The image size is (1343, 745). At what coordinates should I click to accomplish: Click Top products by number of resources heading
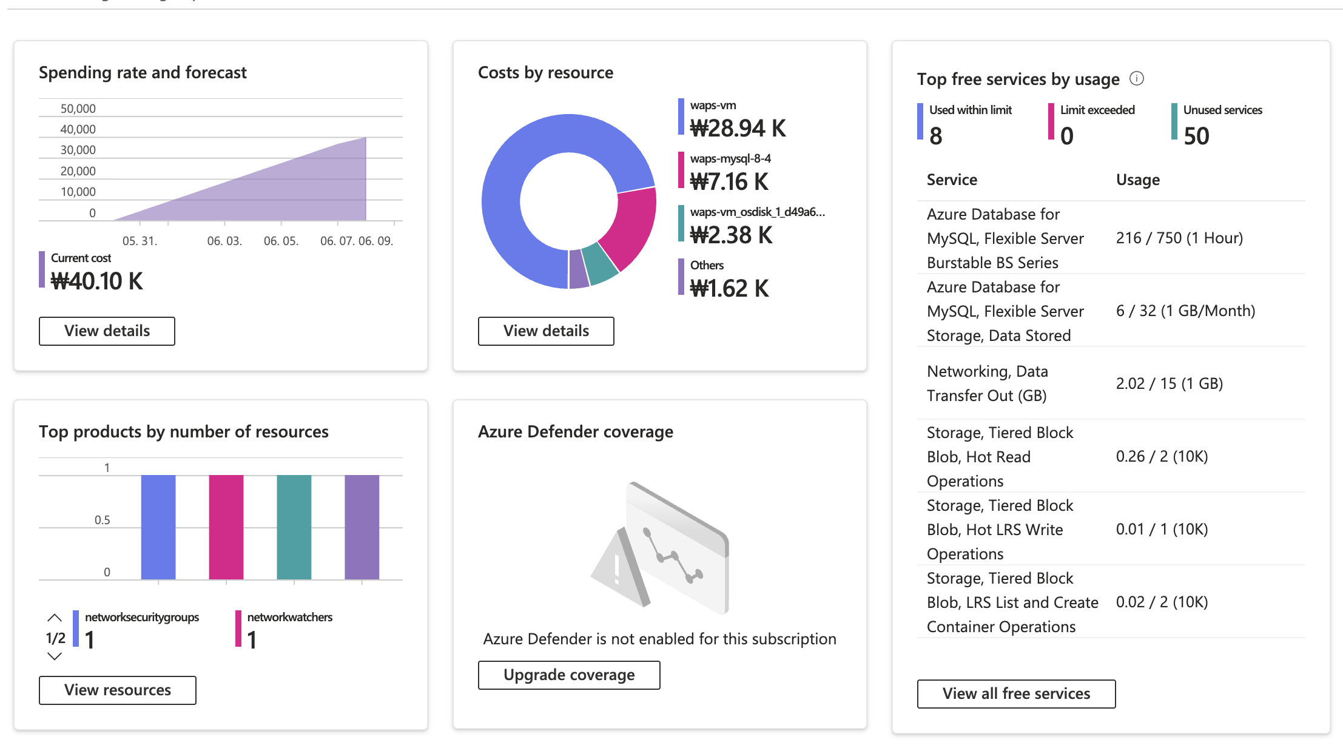[184, 432]
